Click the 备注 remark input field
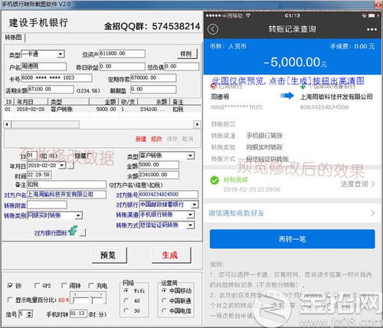The width and height of the screenshot is (383, 328). click(x=67, y=185)
